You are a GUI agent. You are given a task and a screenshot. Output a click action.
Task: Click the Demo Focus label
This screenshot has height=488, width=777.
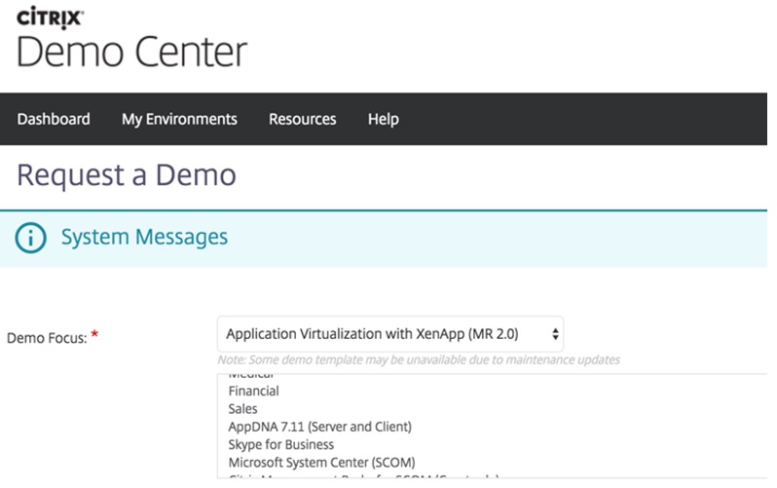point(46,337)
